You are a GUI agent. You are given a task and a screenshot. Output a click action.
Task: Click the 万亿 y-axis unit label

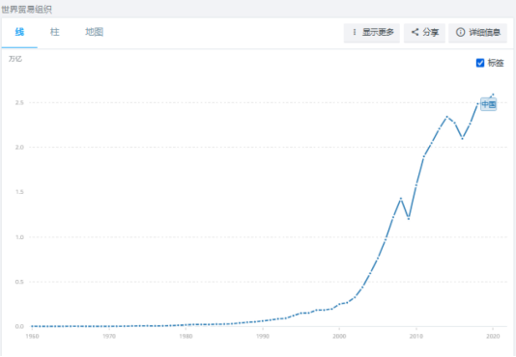15,59
